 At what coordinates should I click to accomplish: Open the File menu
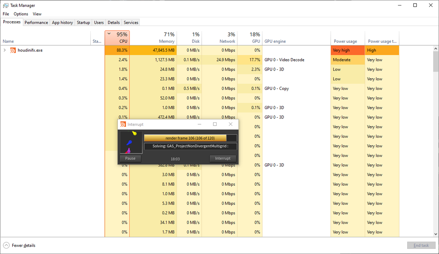point(6,14)
